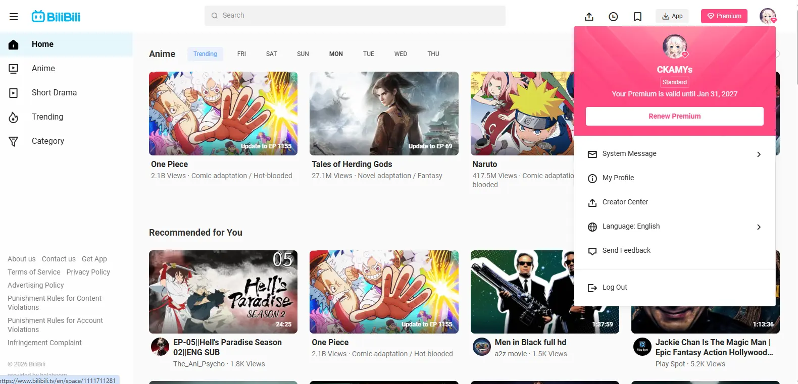Click the Standard membership badge
The height and width of the screenshot is (384, 798).
coord(675,82)
